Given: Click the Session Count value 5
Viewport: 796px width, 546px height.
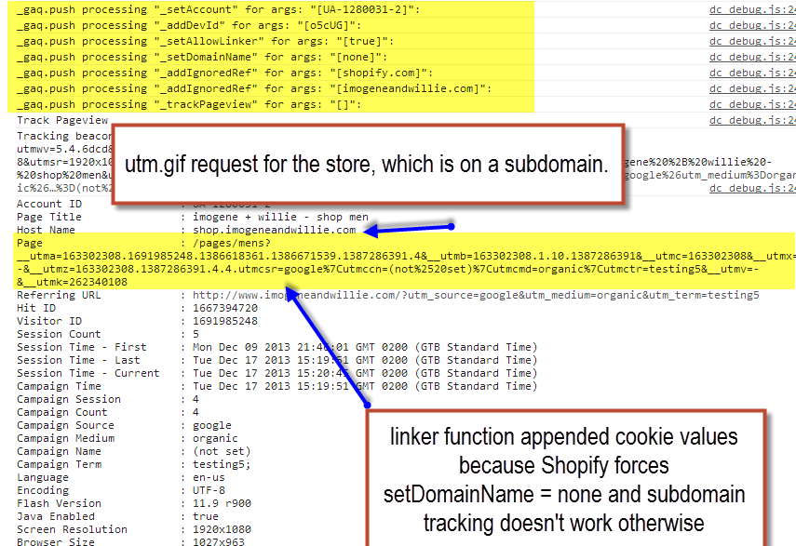Looking at the screenshot, I should point(196,334).
